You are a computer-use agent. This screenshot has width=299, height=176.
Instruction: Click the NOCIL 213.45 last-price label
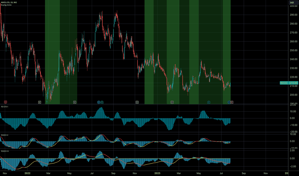pos(289,83)
